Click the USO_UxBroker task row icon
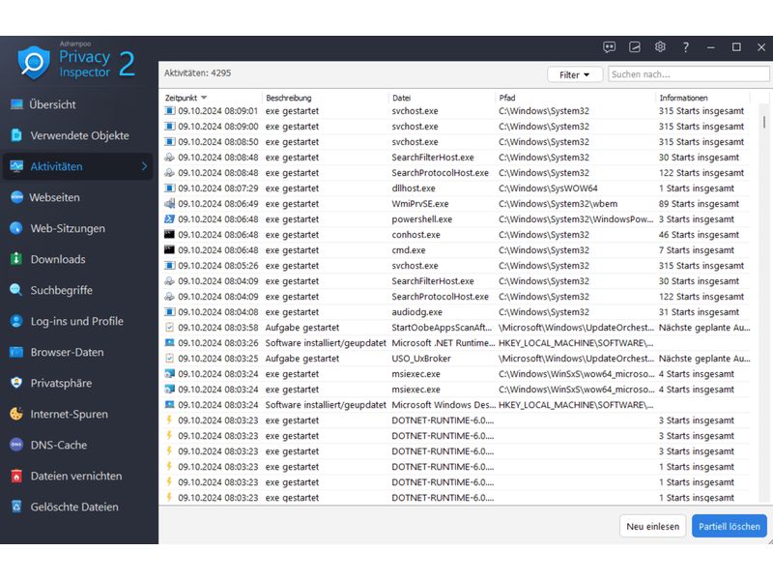This screenshot has height=580, width=773. [x=170, y=359]
